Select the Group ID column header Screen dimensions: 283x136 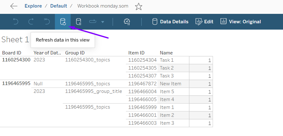click(75, 53)
